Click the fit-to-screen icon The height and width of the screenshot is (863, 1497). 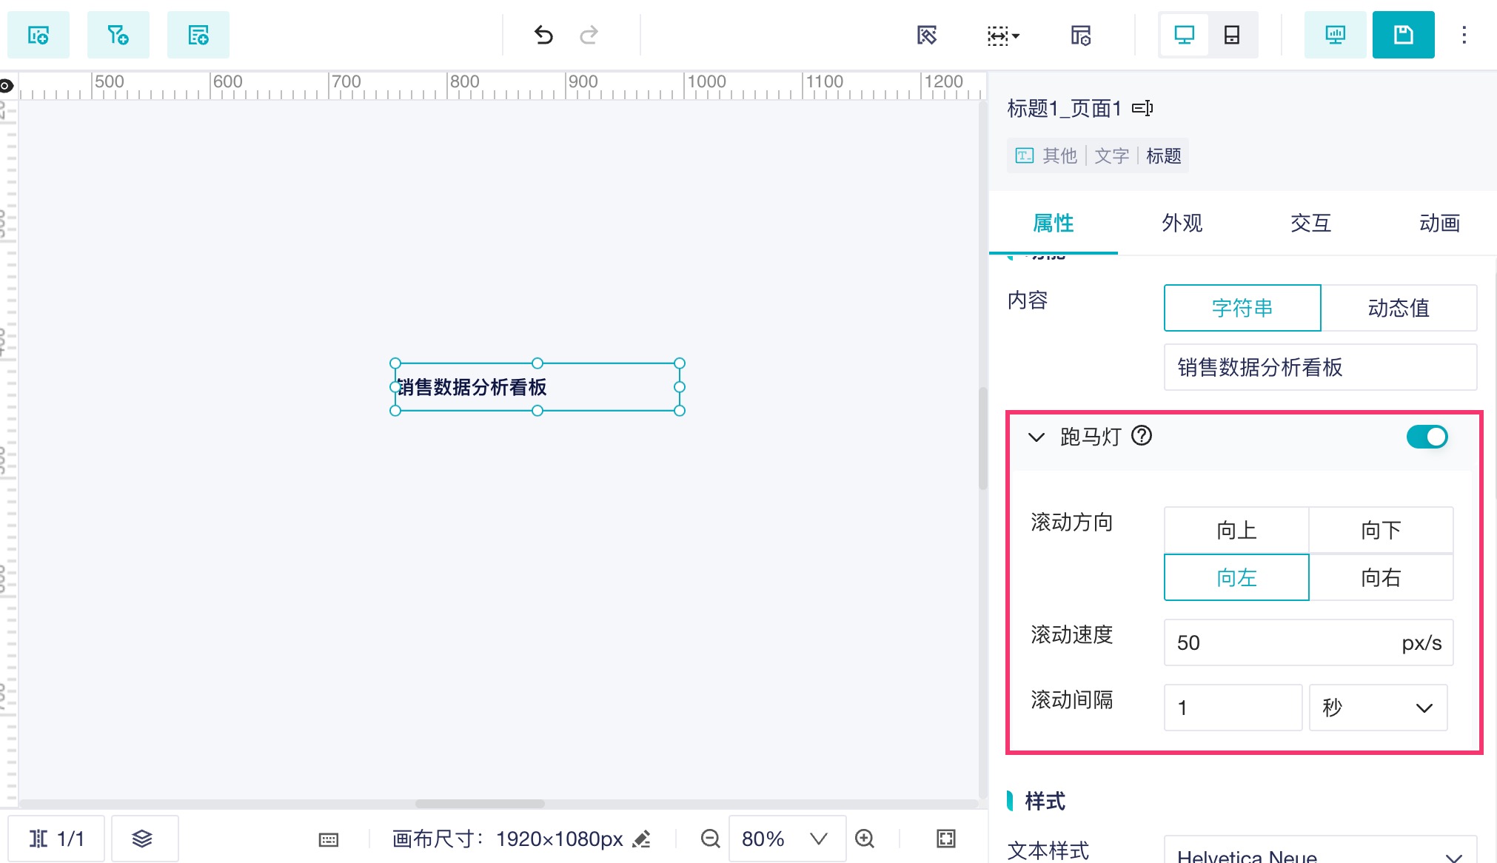pos(946,839)
